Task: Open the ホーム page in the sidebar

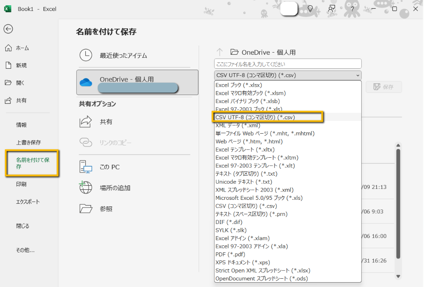Action: pyautogui.click(x=22, y=48)
